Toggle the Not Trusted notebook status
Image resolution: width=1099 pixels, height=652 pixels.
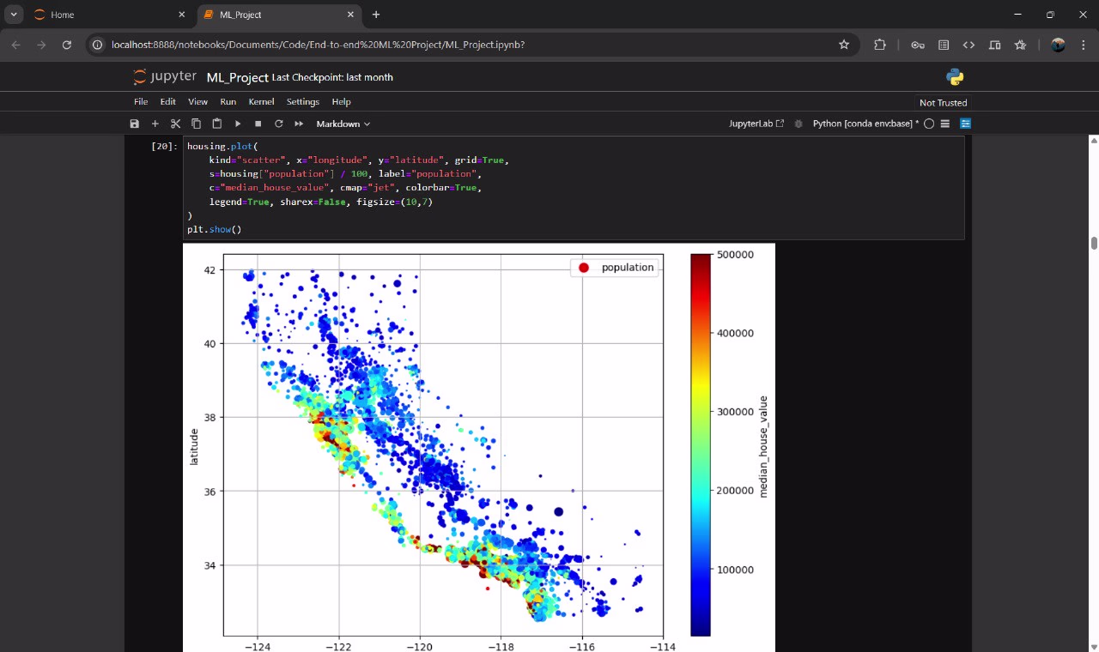943,103
